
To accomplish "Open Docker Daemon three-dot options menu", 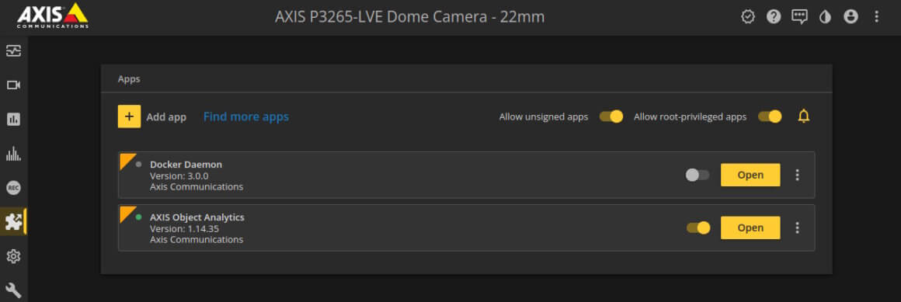I will tap(797, 175).
